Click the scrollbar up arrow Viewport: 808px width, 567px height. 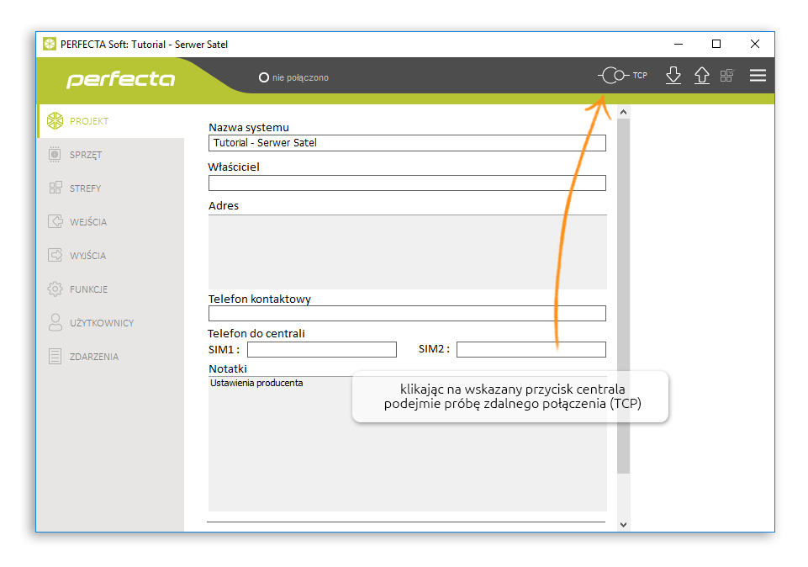click(624, 112)
